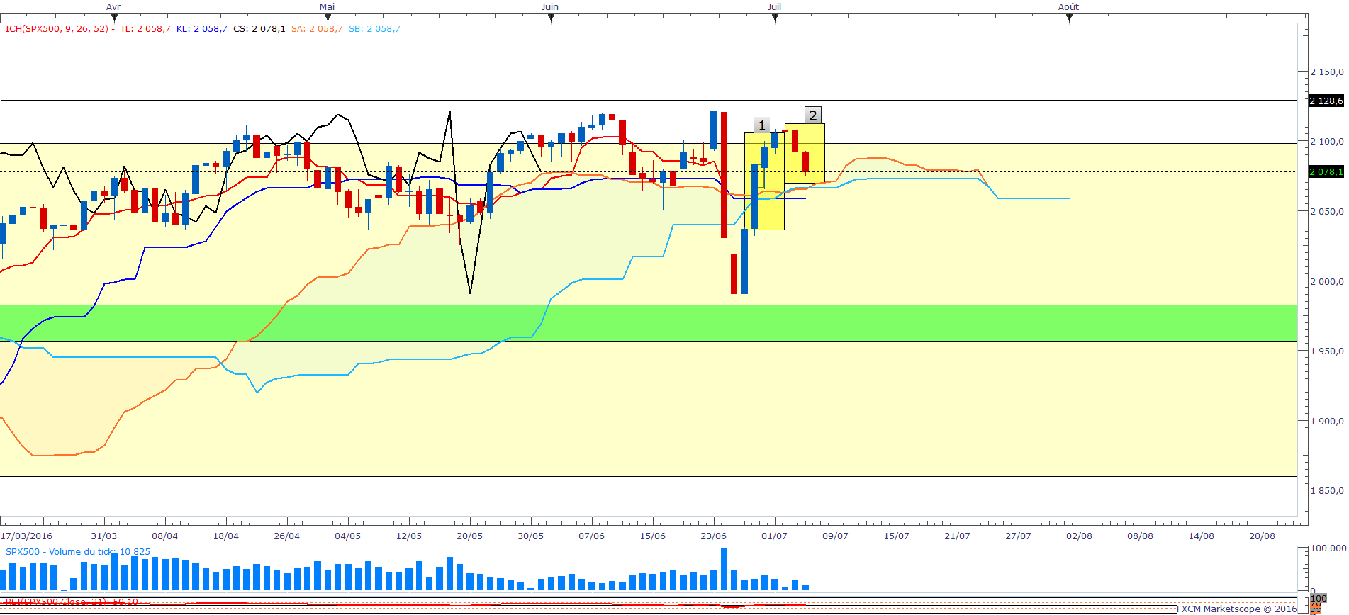Click the 14/08 date label

[1202, 536]
